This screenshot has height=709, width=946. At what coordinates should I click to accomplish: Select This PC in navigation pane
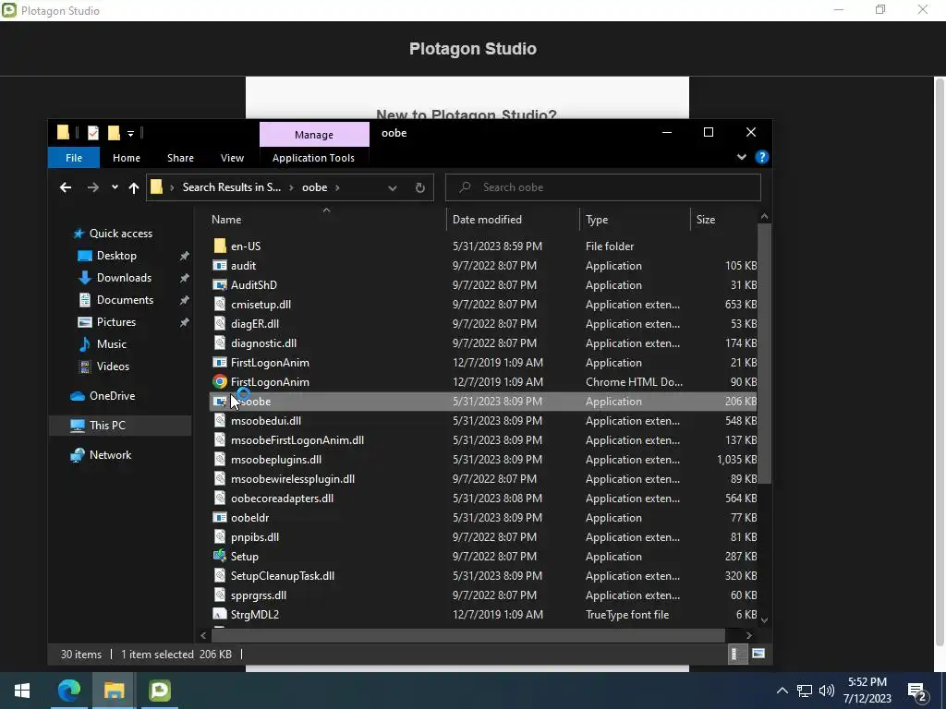pyautogui.click(x=107, y=426)
